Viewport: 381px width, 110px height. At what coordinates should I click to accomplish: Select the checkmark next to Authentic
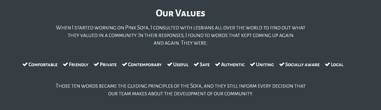click(x=218, y=64)
